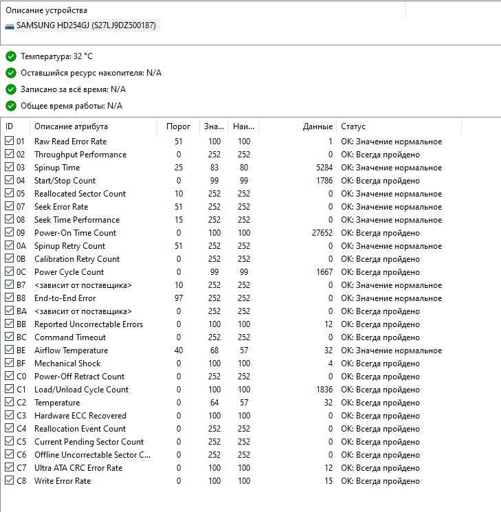Screen dimensions: 501x512
Task: Click the Spinup Time data value 5284
Action: pos(324,168)
